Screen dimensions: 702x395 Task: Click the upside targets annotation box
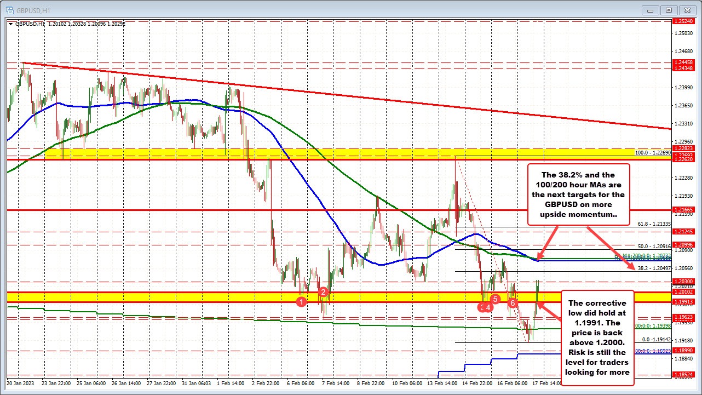[578, 194]
